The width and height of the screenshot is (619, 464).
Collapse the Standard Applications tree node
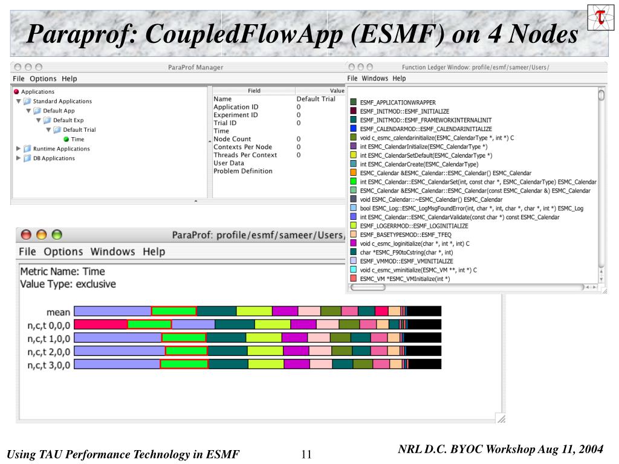coord(18,101)
